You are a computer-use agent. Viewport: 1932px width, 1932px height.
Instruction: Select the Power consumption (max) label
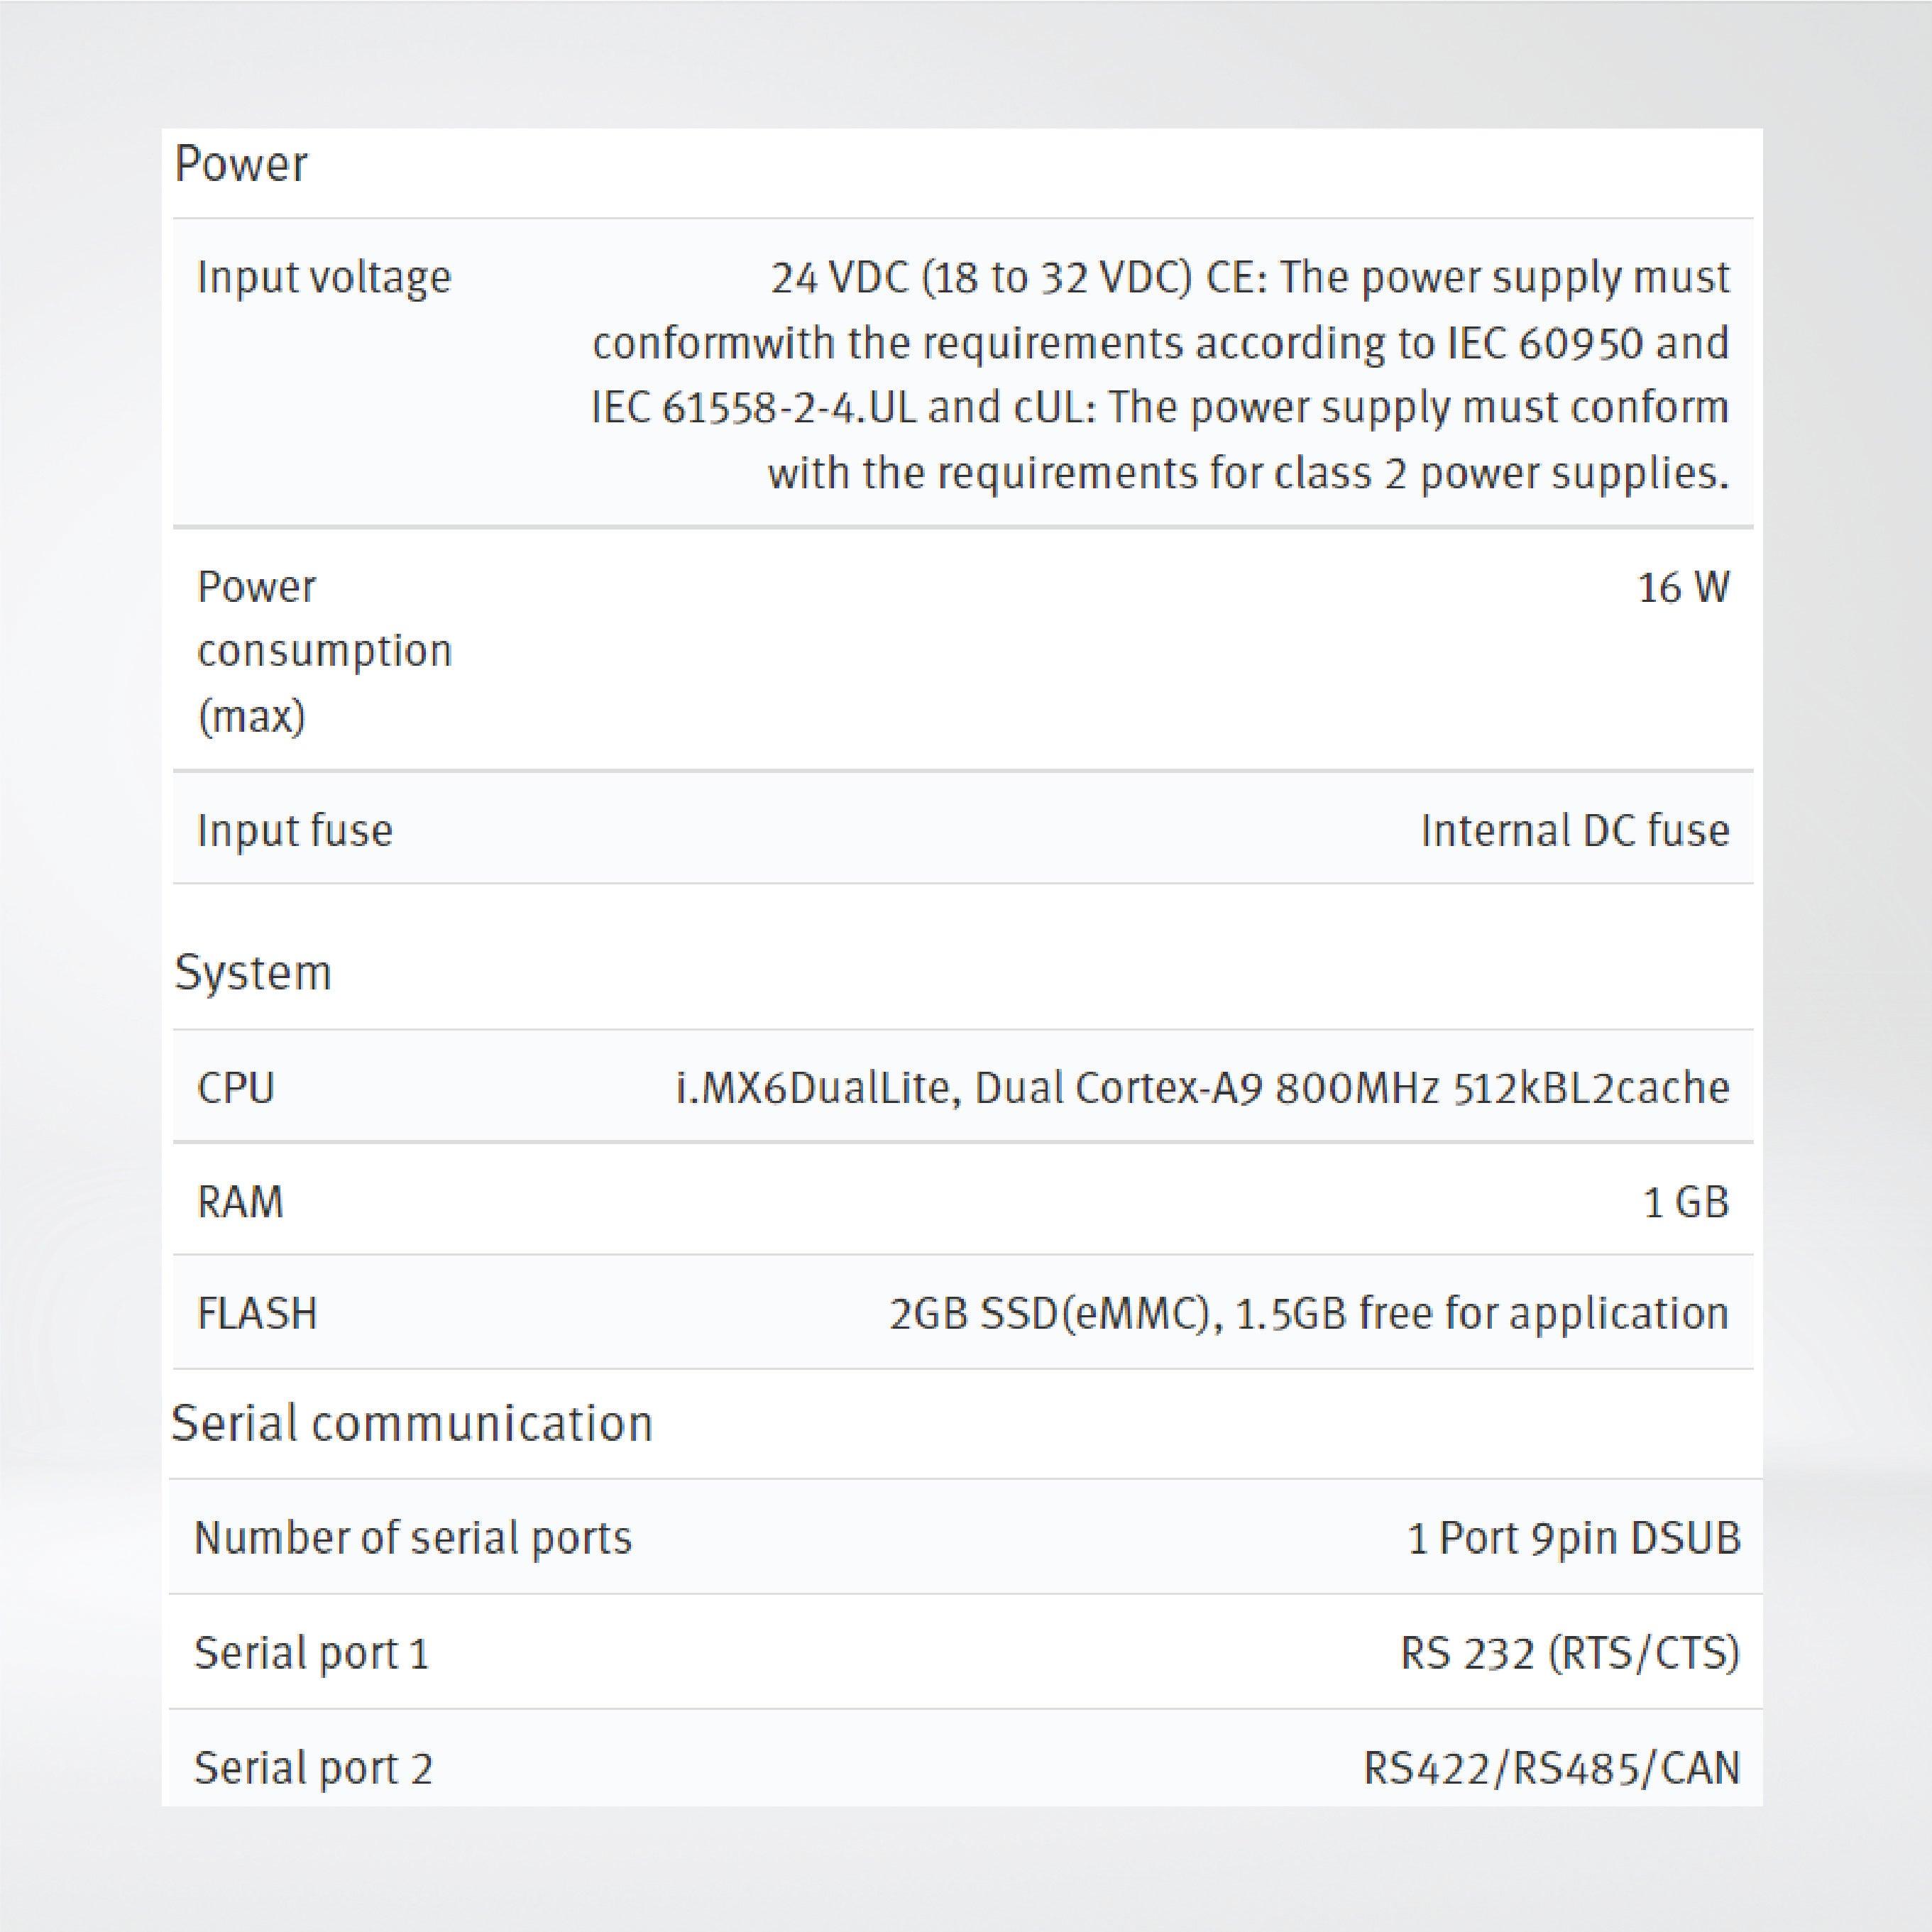324,651
